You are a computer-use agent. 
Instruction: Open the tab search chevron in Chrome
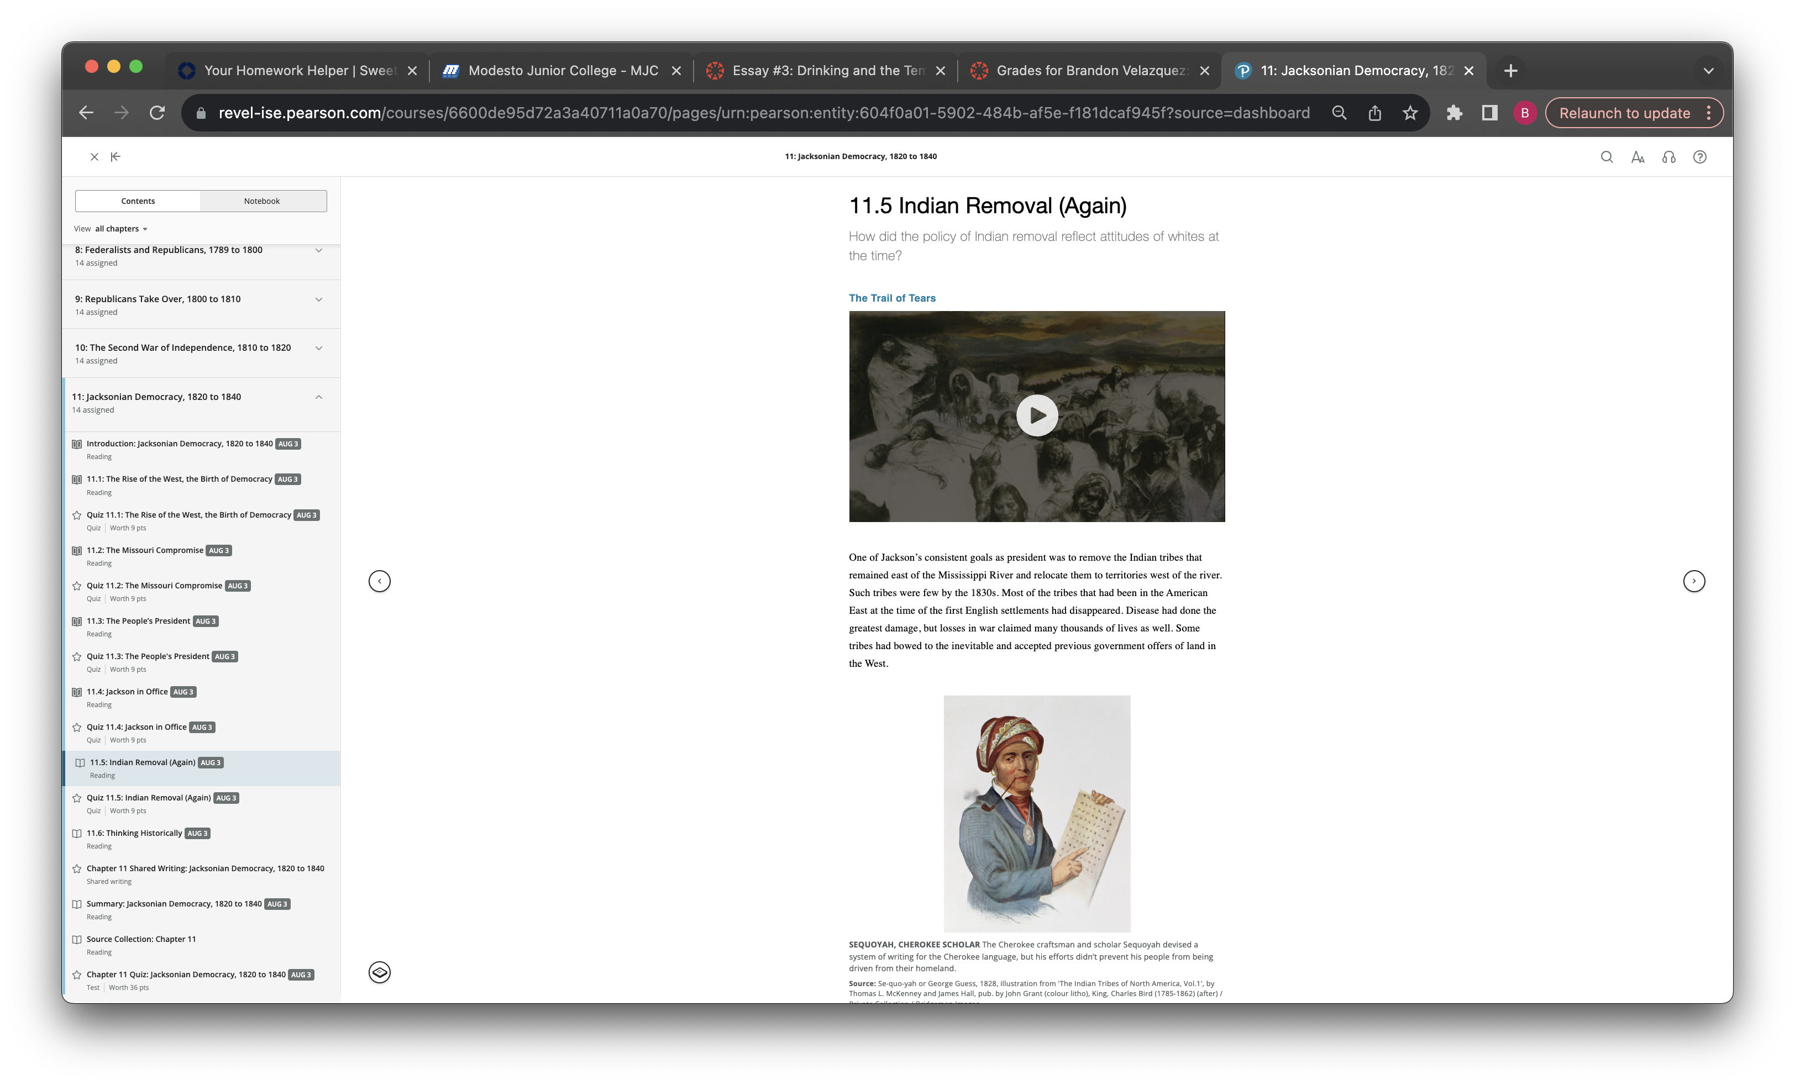(x=1708, y=71)
